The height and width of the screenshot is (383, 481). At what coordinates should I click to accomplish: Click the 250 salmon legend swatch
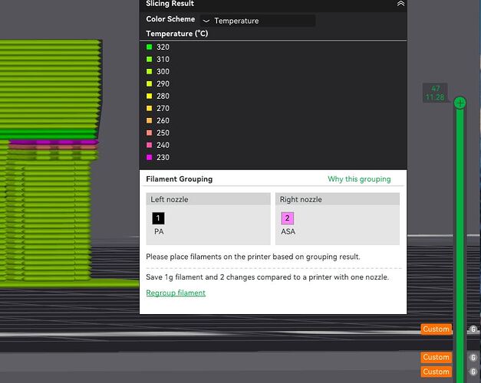(150, 133)
